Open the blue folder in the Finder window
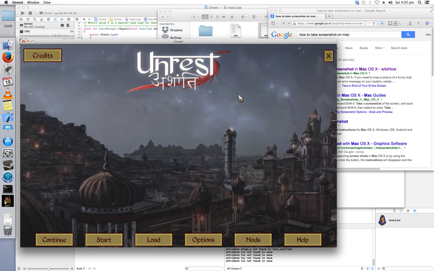434x271 pixels. pos(206,31)
